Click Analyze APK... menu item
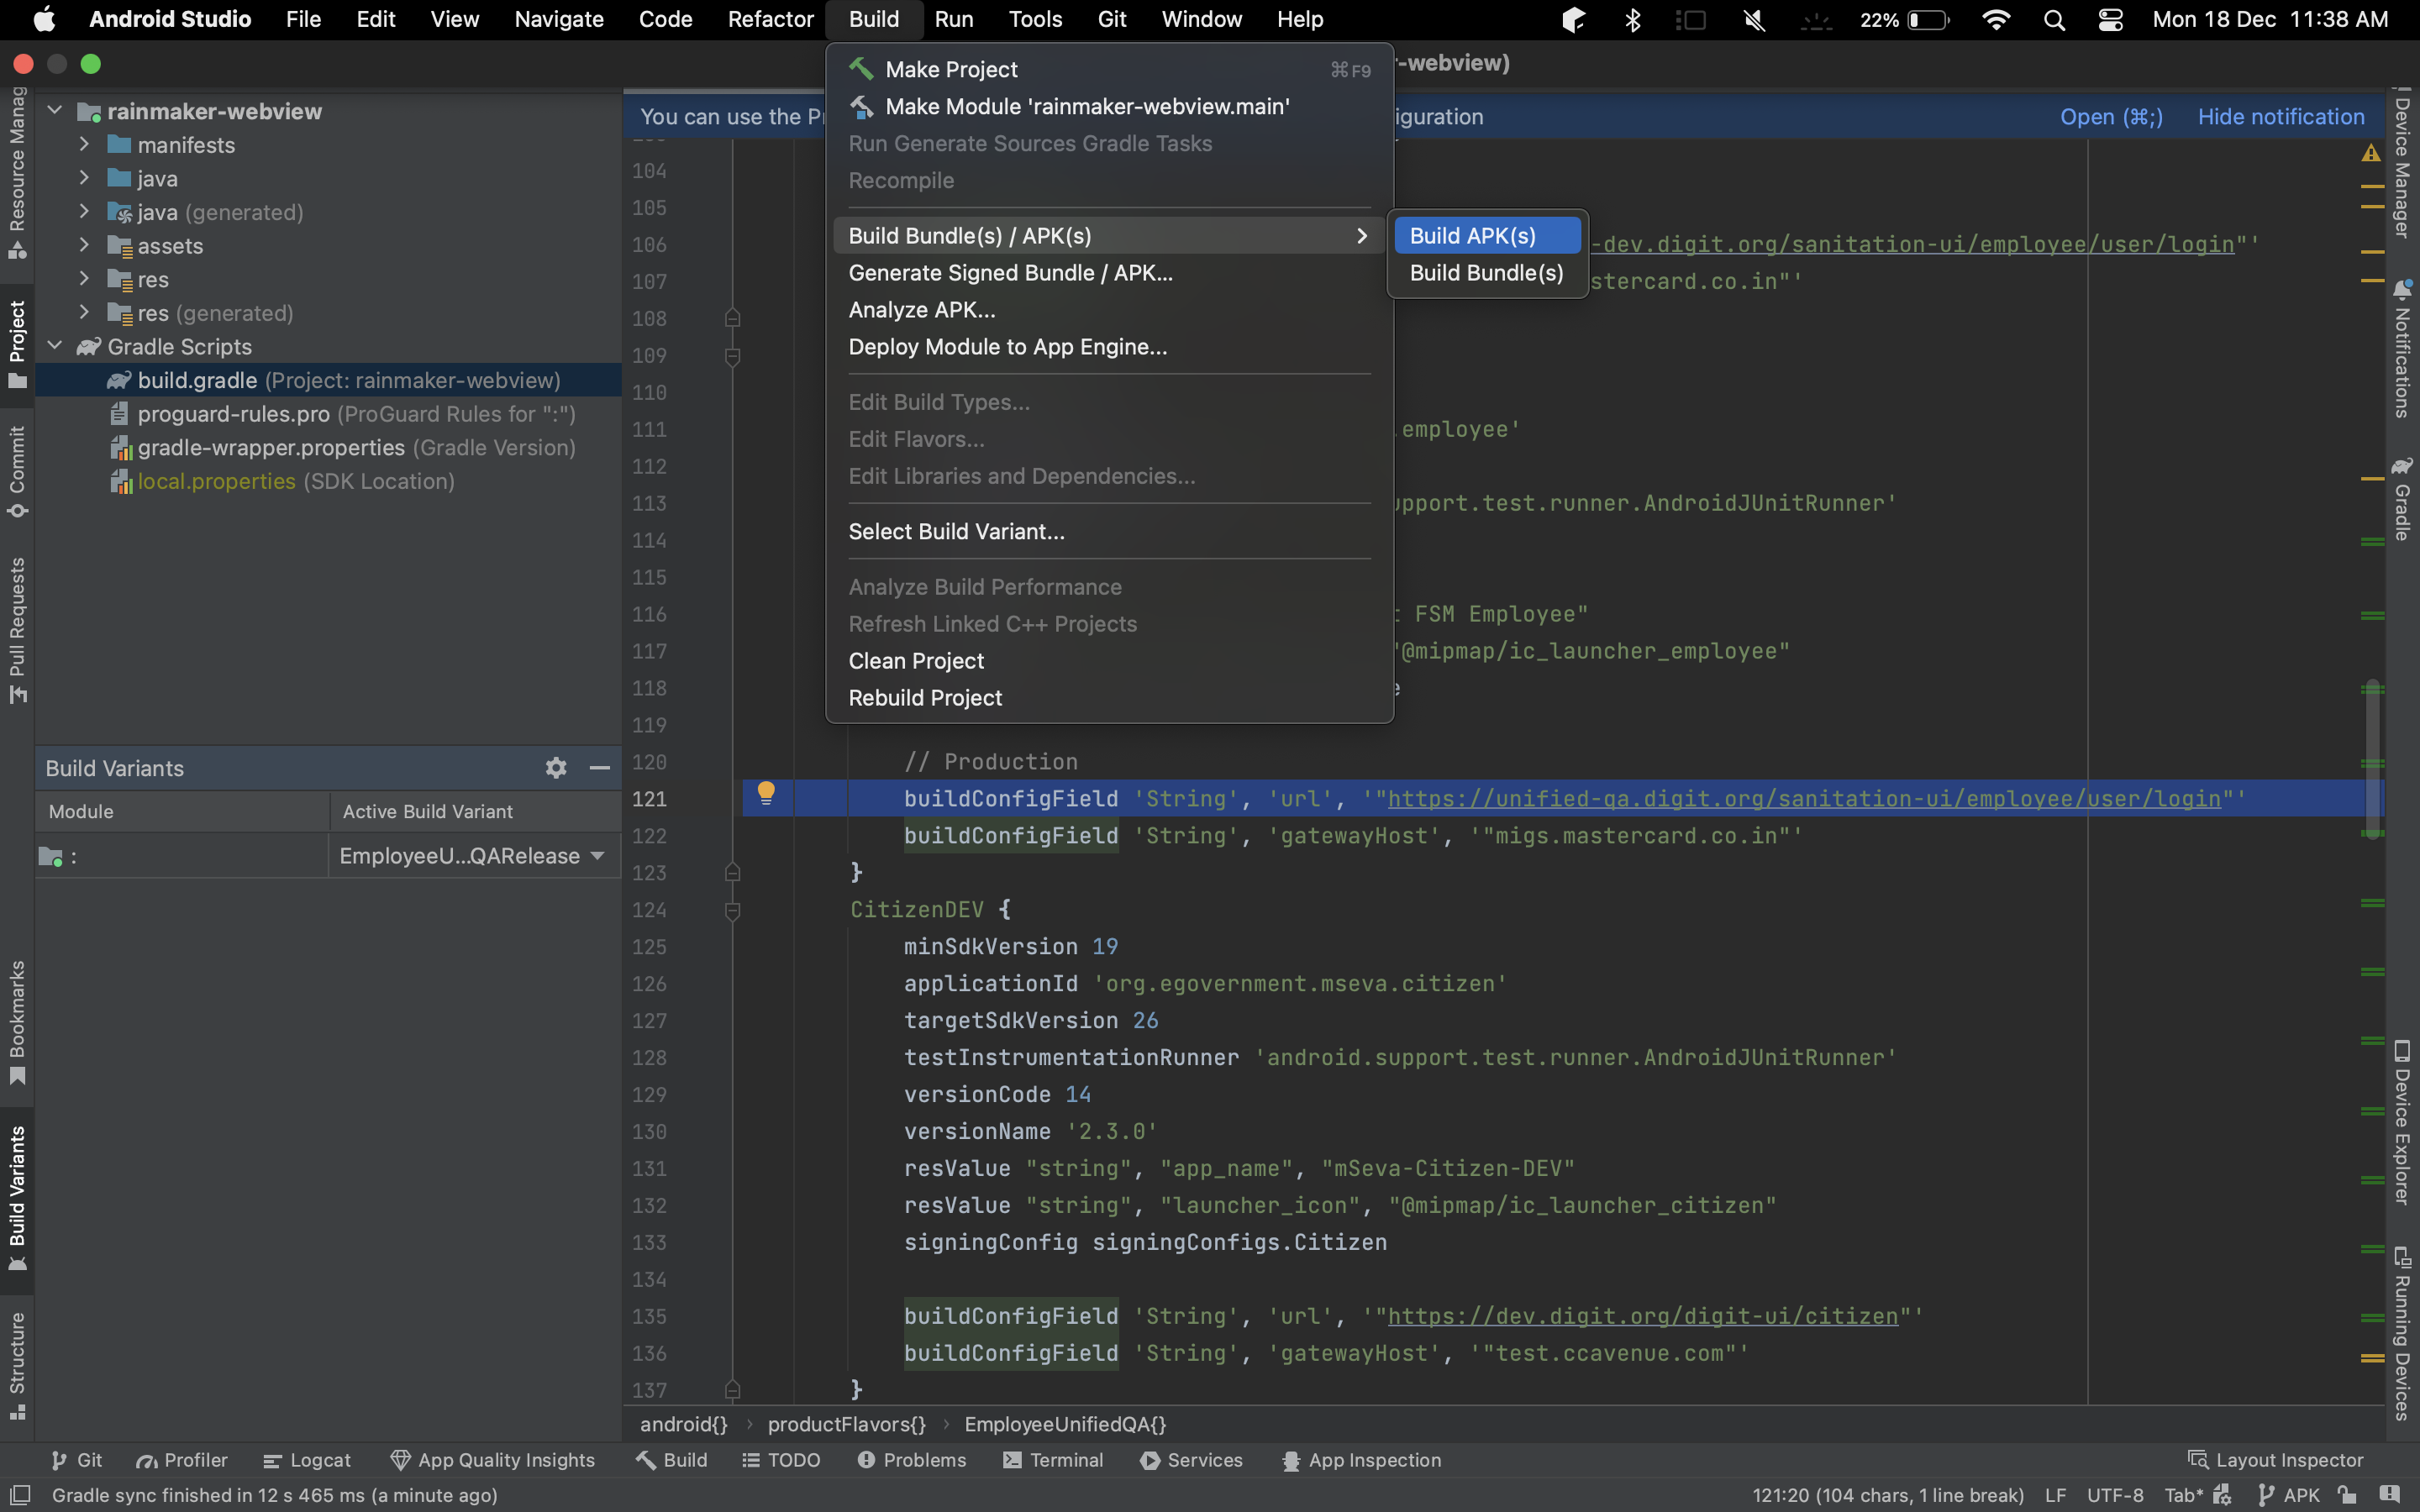Screen dimensions: 2420x1512 (1109, 310)
